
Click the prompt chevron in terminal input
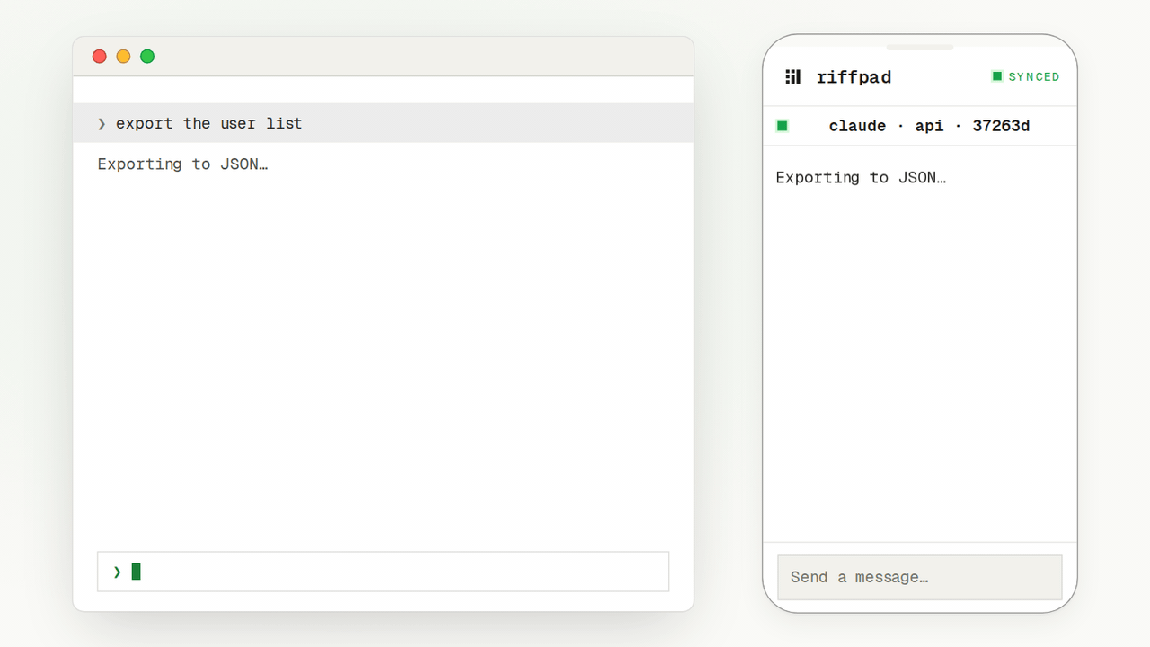tap(117, 572)
